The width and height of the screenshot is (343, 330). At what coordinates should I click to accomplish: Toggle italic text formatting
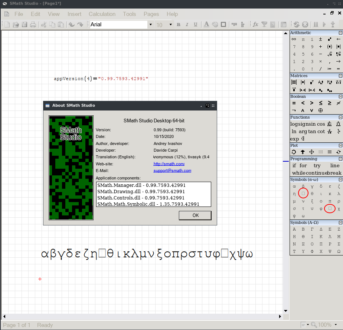[x=187, y=24]
